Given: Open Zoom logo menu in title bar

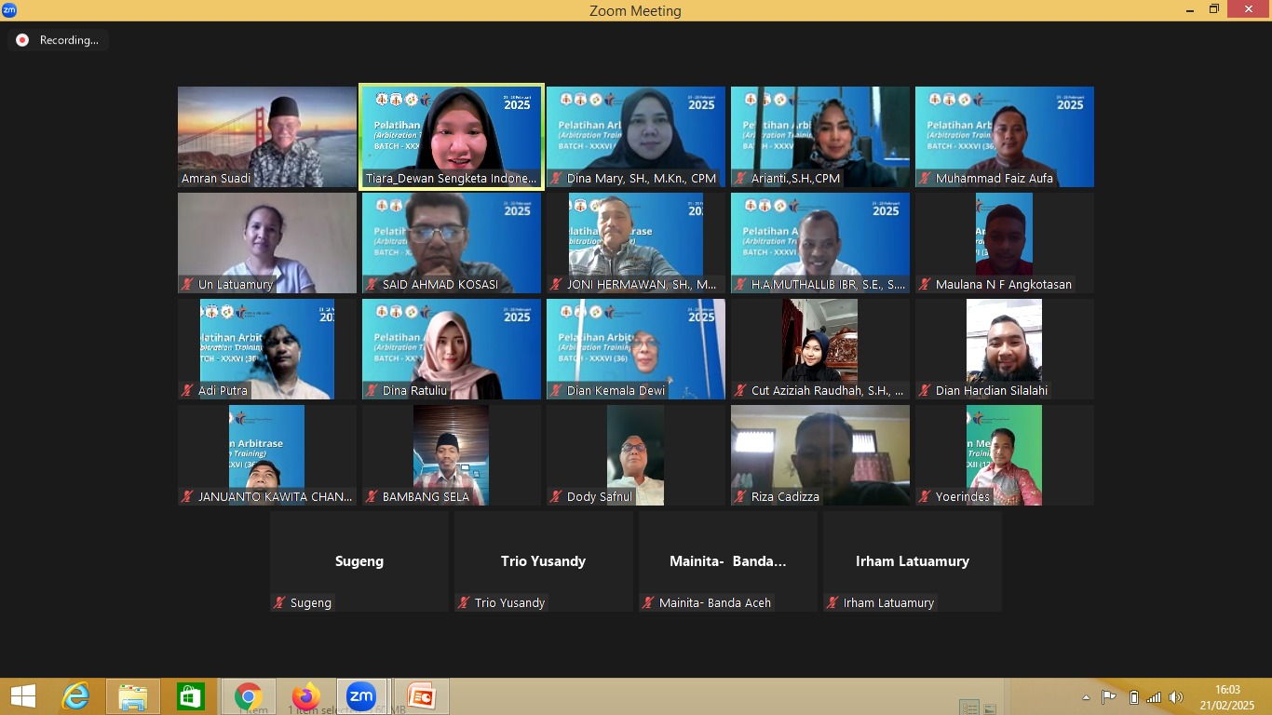Looking at the screenshot, I should pos(9,9).
